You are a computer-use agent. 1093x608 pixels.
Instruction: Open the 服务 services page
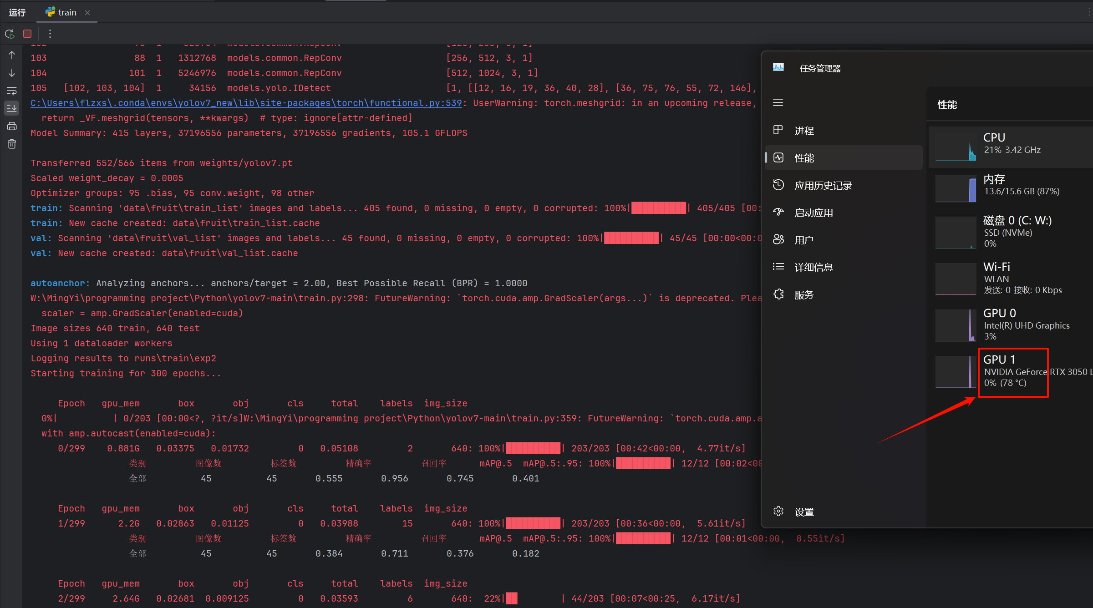pos(804,294)
